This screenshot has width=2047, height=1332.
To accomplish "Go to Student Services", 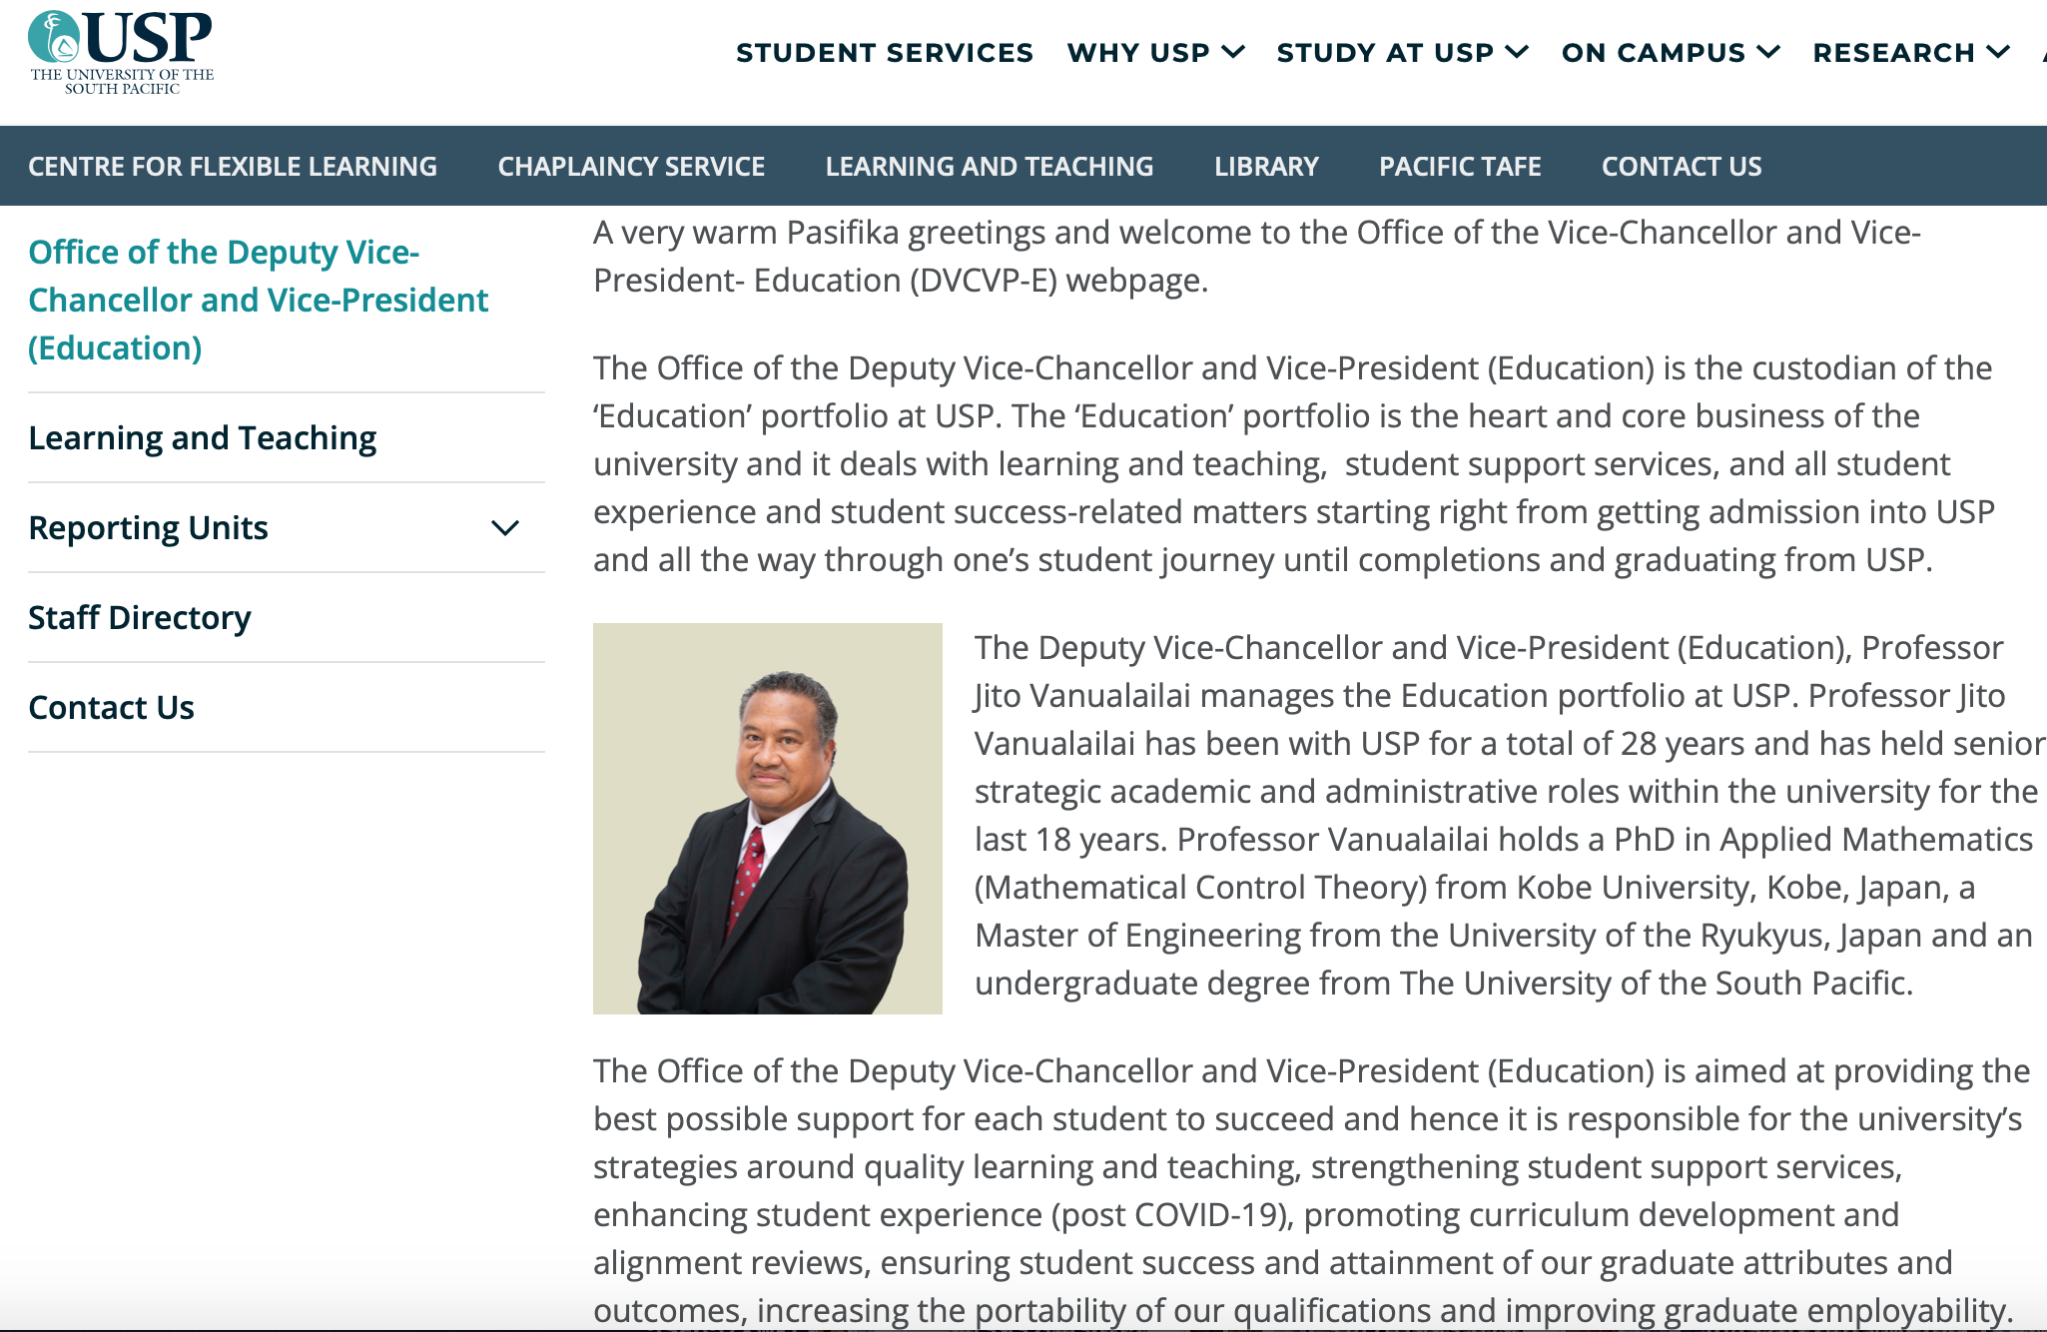I will pos(885,53).
